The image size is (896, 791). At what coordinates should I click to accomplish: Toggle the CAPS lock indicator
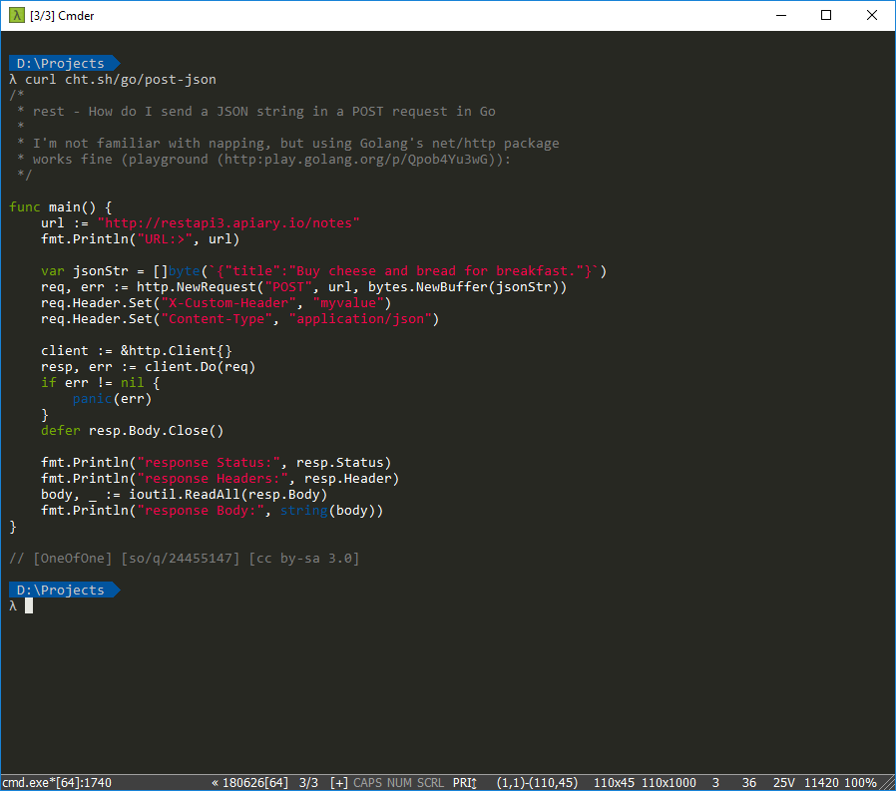point(368,782)
